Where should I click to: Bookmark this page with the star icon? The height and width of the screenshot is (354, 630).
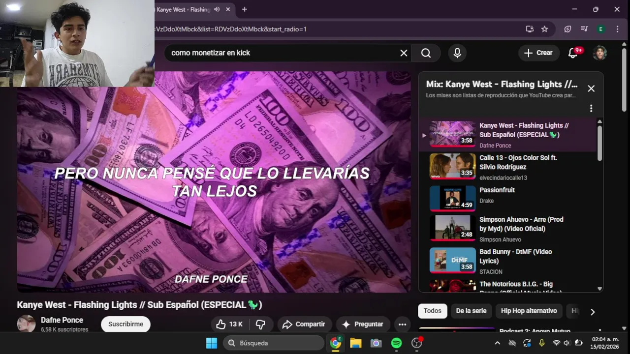coord(544,29)
